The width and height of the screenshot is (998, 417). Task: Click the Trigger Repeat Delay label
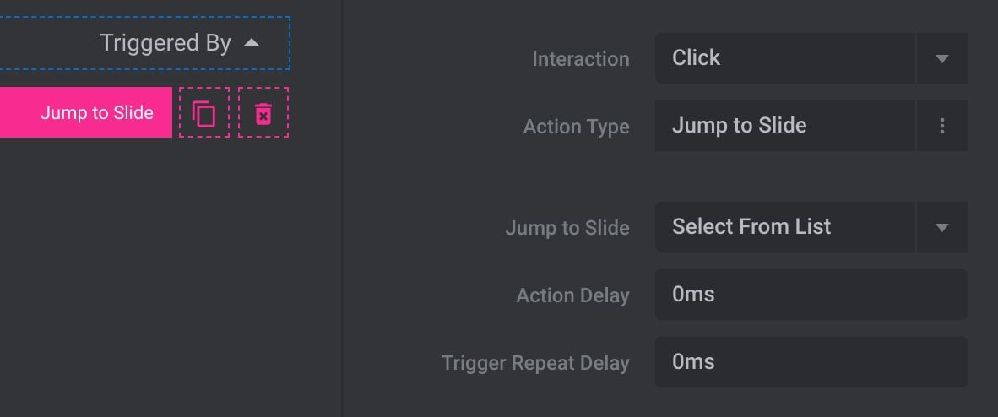tap(535, 363)
